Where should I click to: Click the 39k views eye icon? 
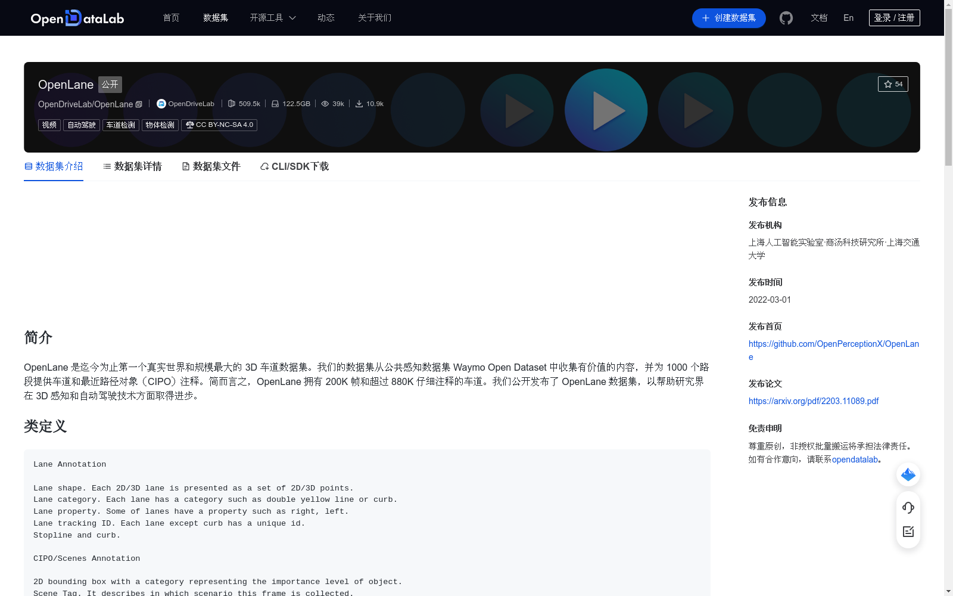(325, 104)
